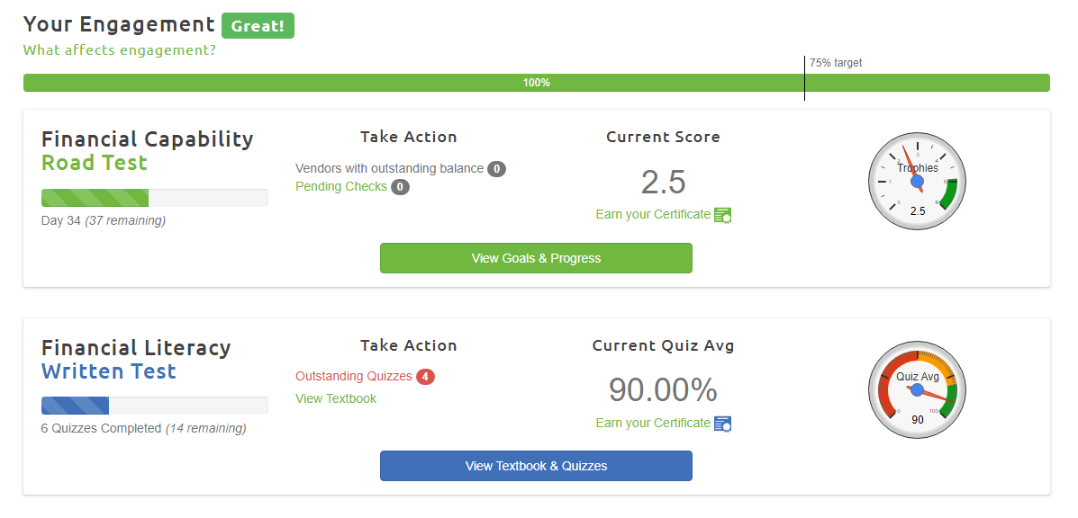Click the Pending Checks count badge
The width and height of the screenshot is (1078, 518).
(400, 187)
